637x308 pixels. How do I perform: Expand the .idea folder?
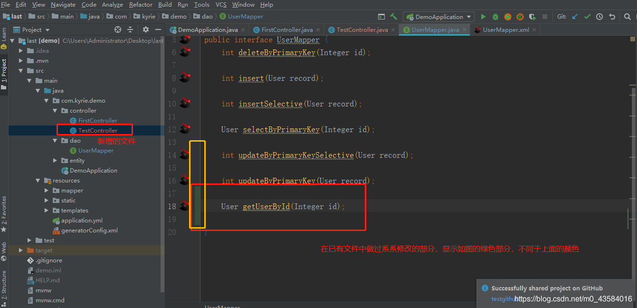(x=20, y=50)
